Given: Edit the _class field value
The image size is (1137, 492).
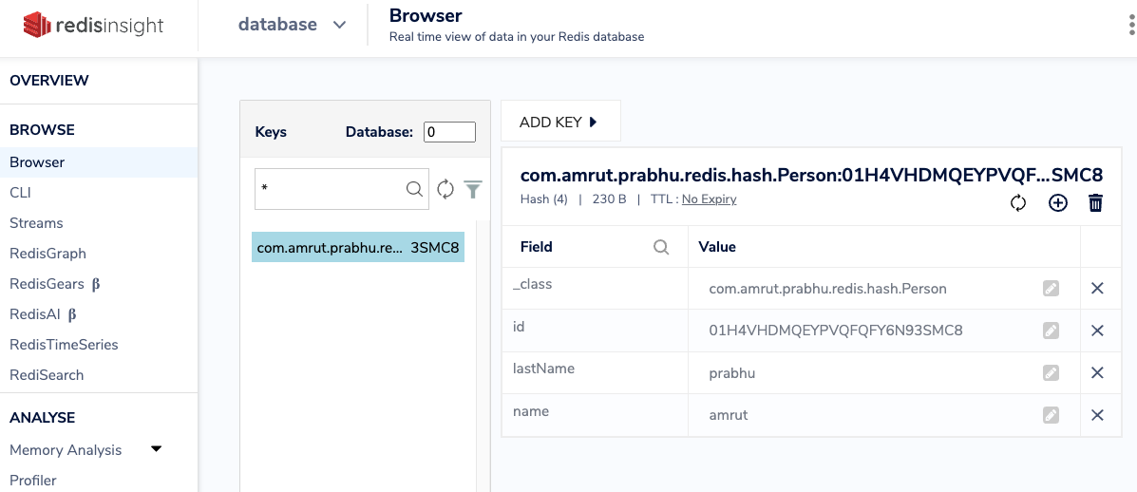Looking at the screenshot, I should [x=1051, y=289].
